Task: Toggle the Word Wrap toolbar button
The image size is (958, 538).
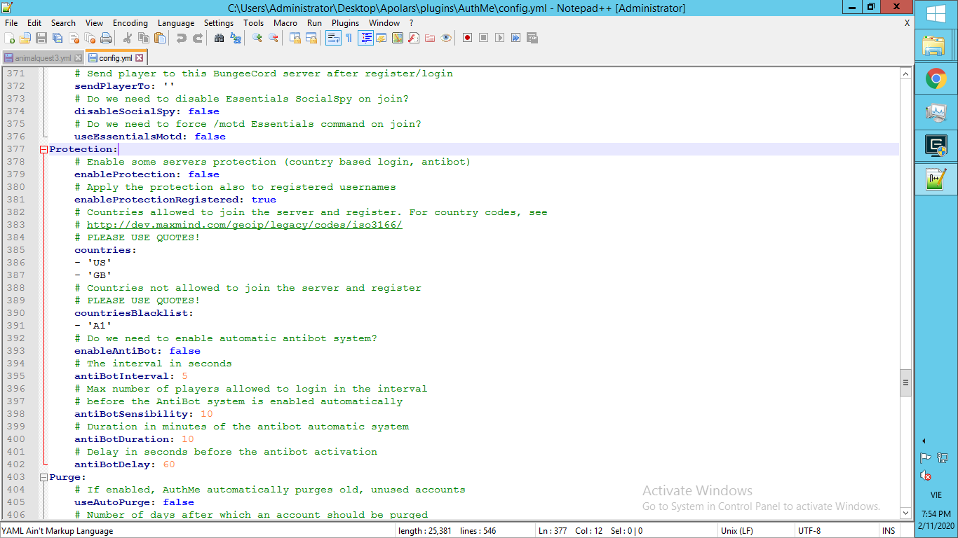Action: (x=332, y=38)
